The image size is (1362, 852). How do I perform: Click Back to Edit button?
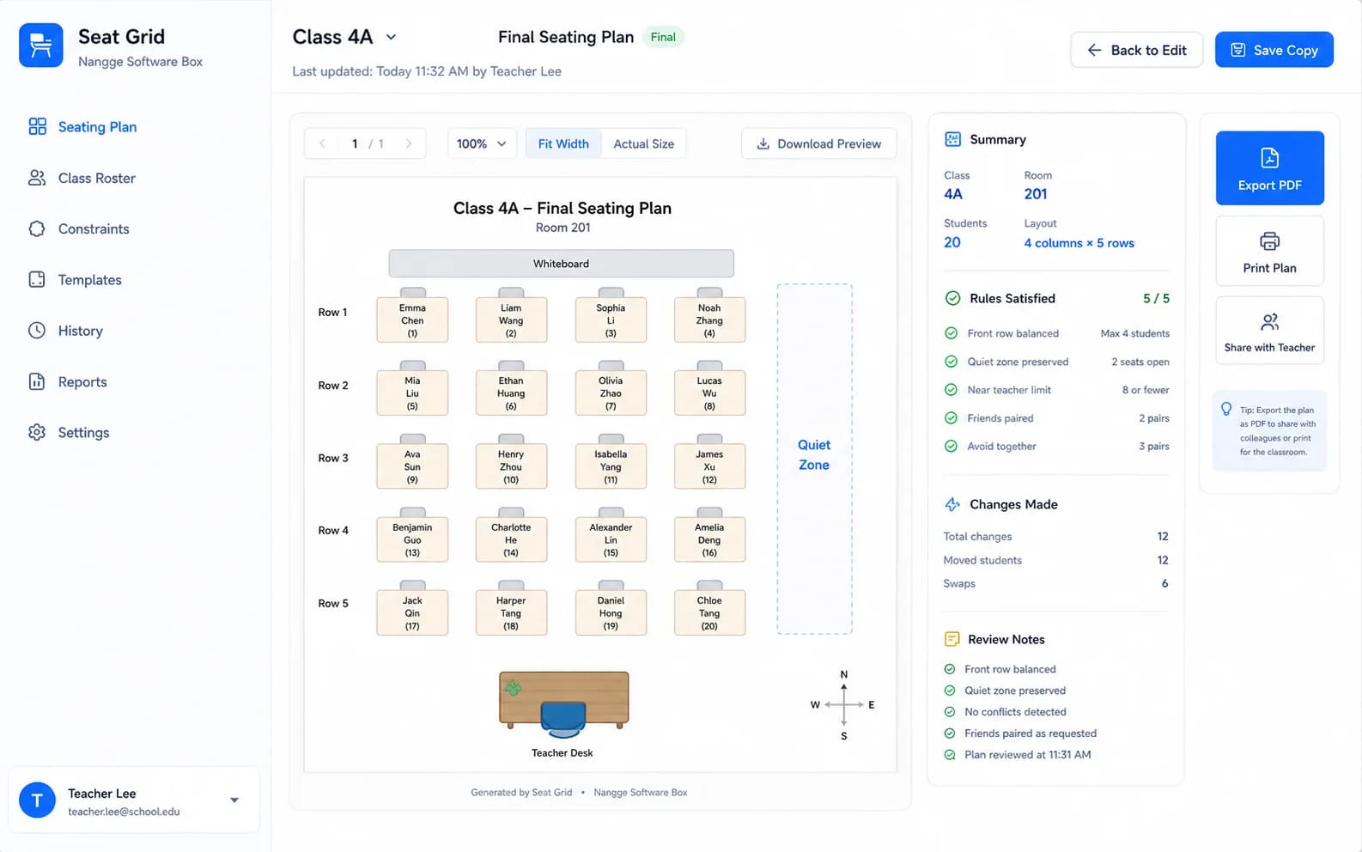click(1136, 50)
